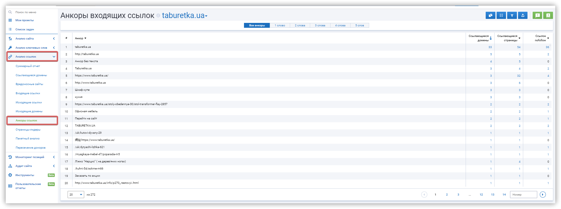The image size is (561, 209).
Task: Click the Офисная мебель anchor row text
Action: pos(86,111)
